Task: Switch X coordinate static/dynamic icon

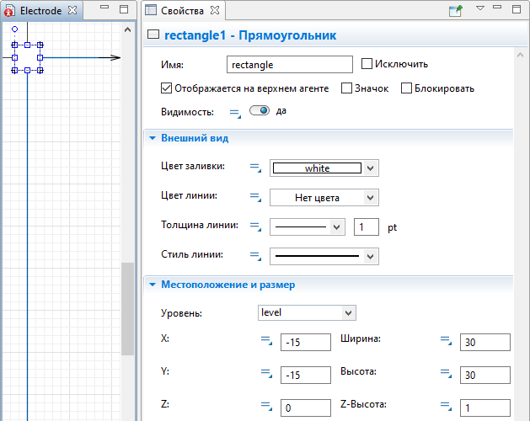Action: click(x=266, y=340)
